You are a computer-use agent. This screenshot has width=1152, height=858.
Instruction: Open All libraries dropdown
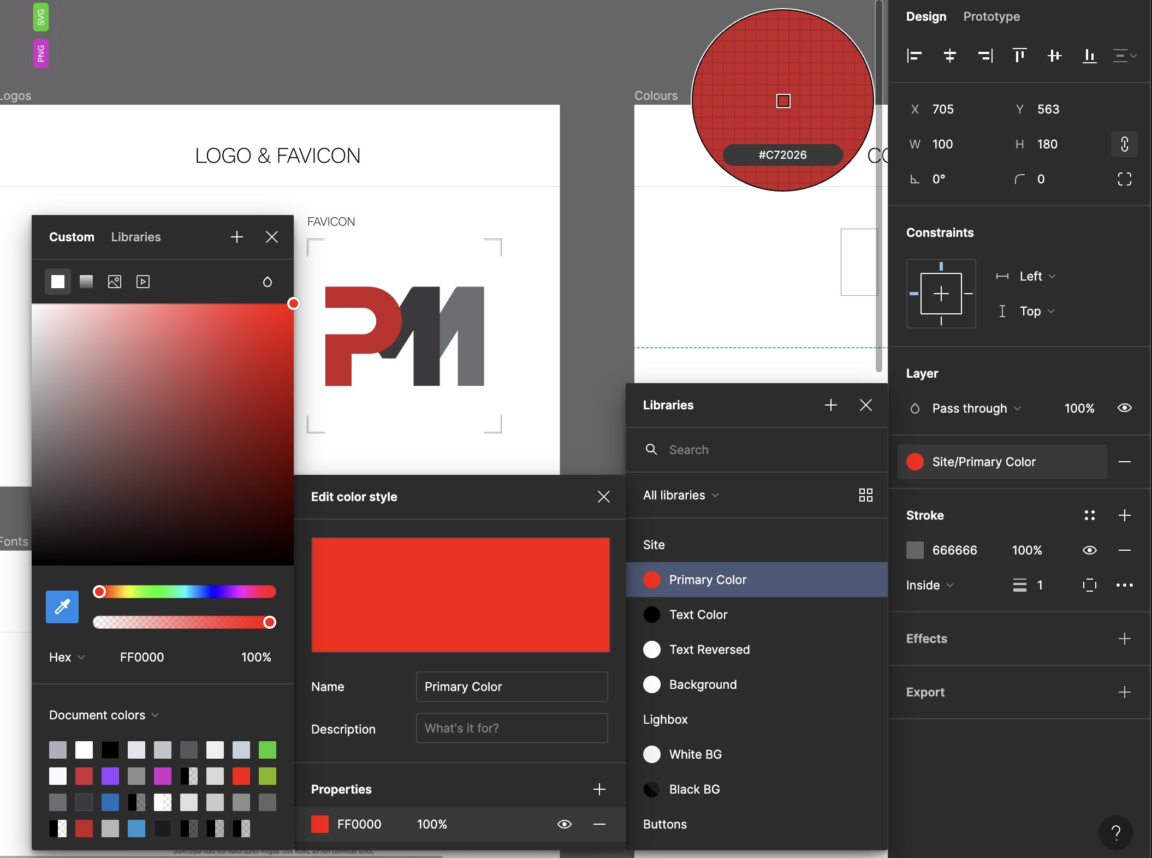pos(681,495)
